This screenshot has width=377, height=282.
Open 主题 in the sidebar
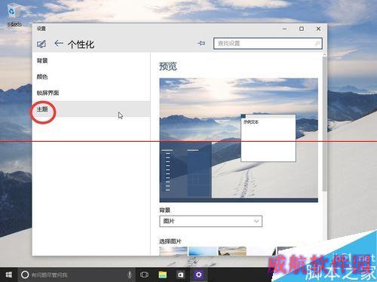pyautogui.click(x=91, y=109)
